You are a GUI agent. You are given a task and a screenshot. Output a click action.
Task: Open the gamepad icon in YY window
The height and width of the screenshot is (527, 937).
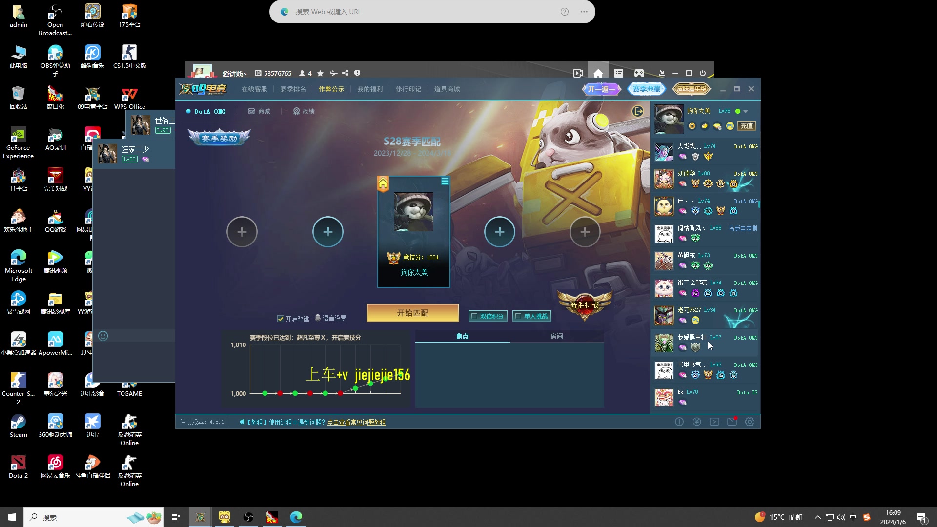(x=639, y=73)
